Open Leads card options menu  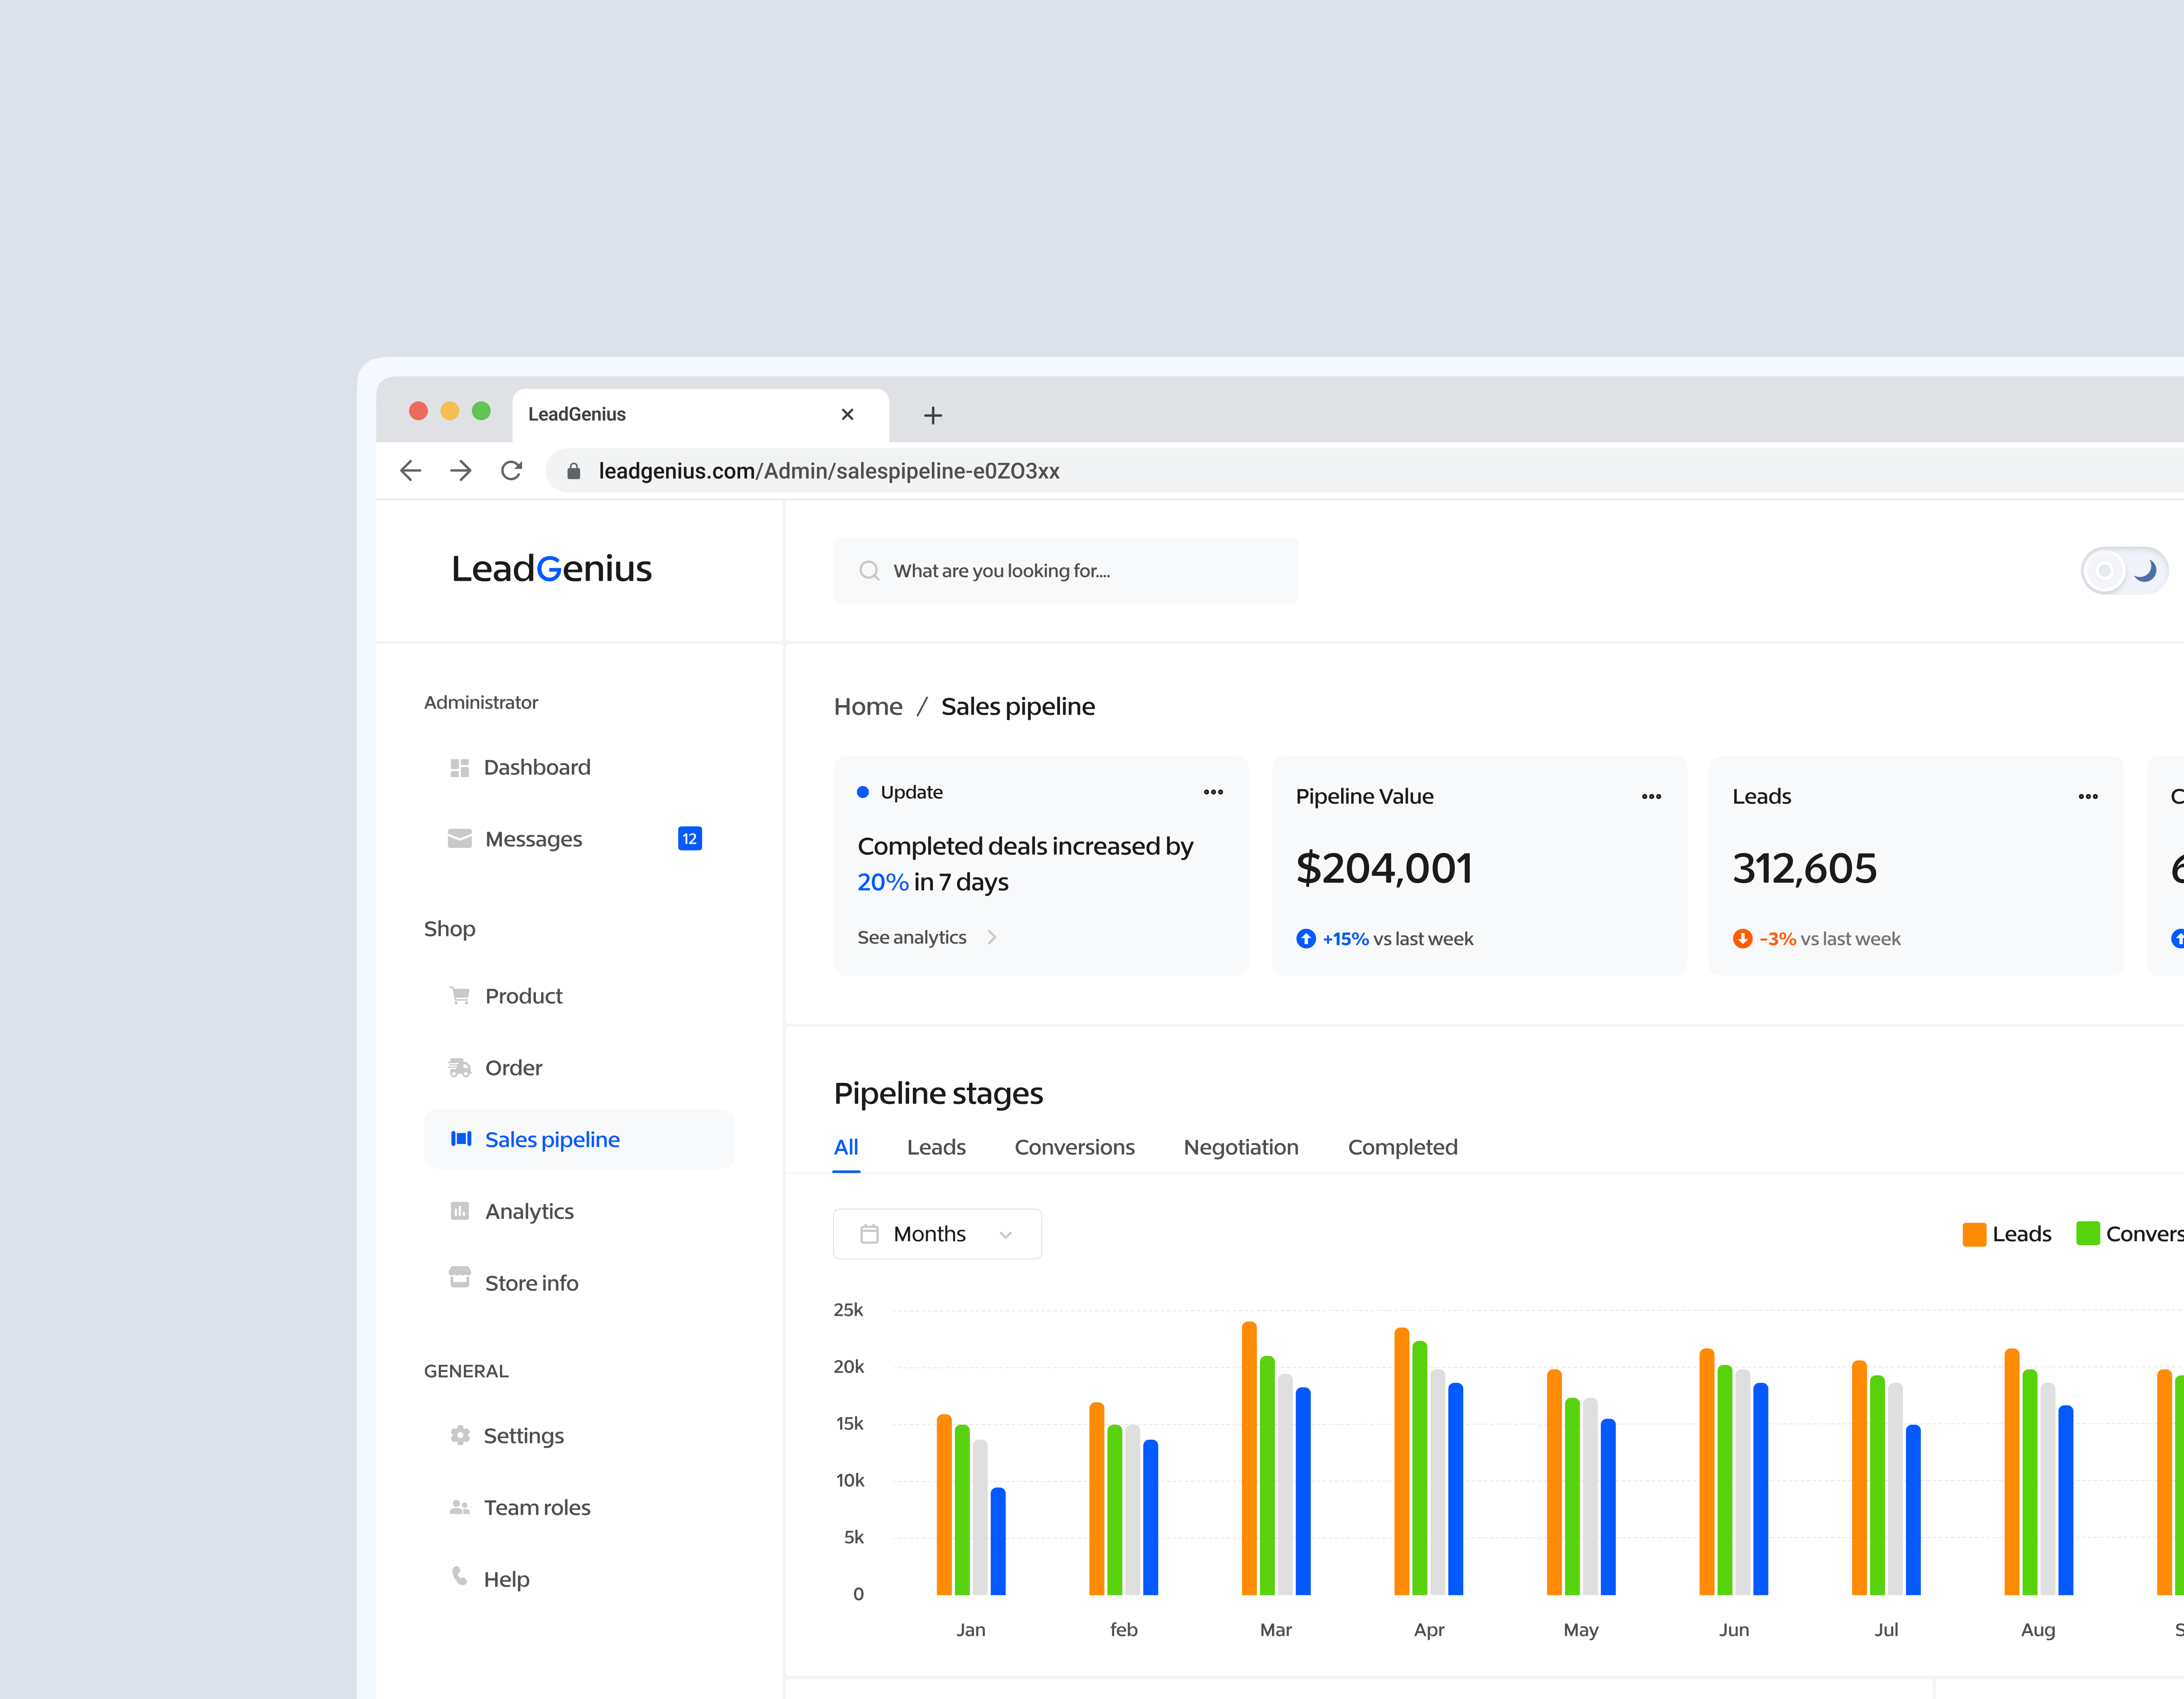coord(2088,797)
